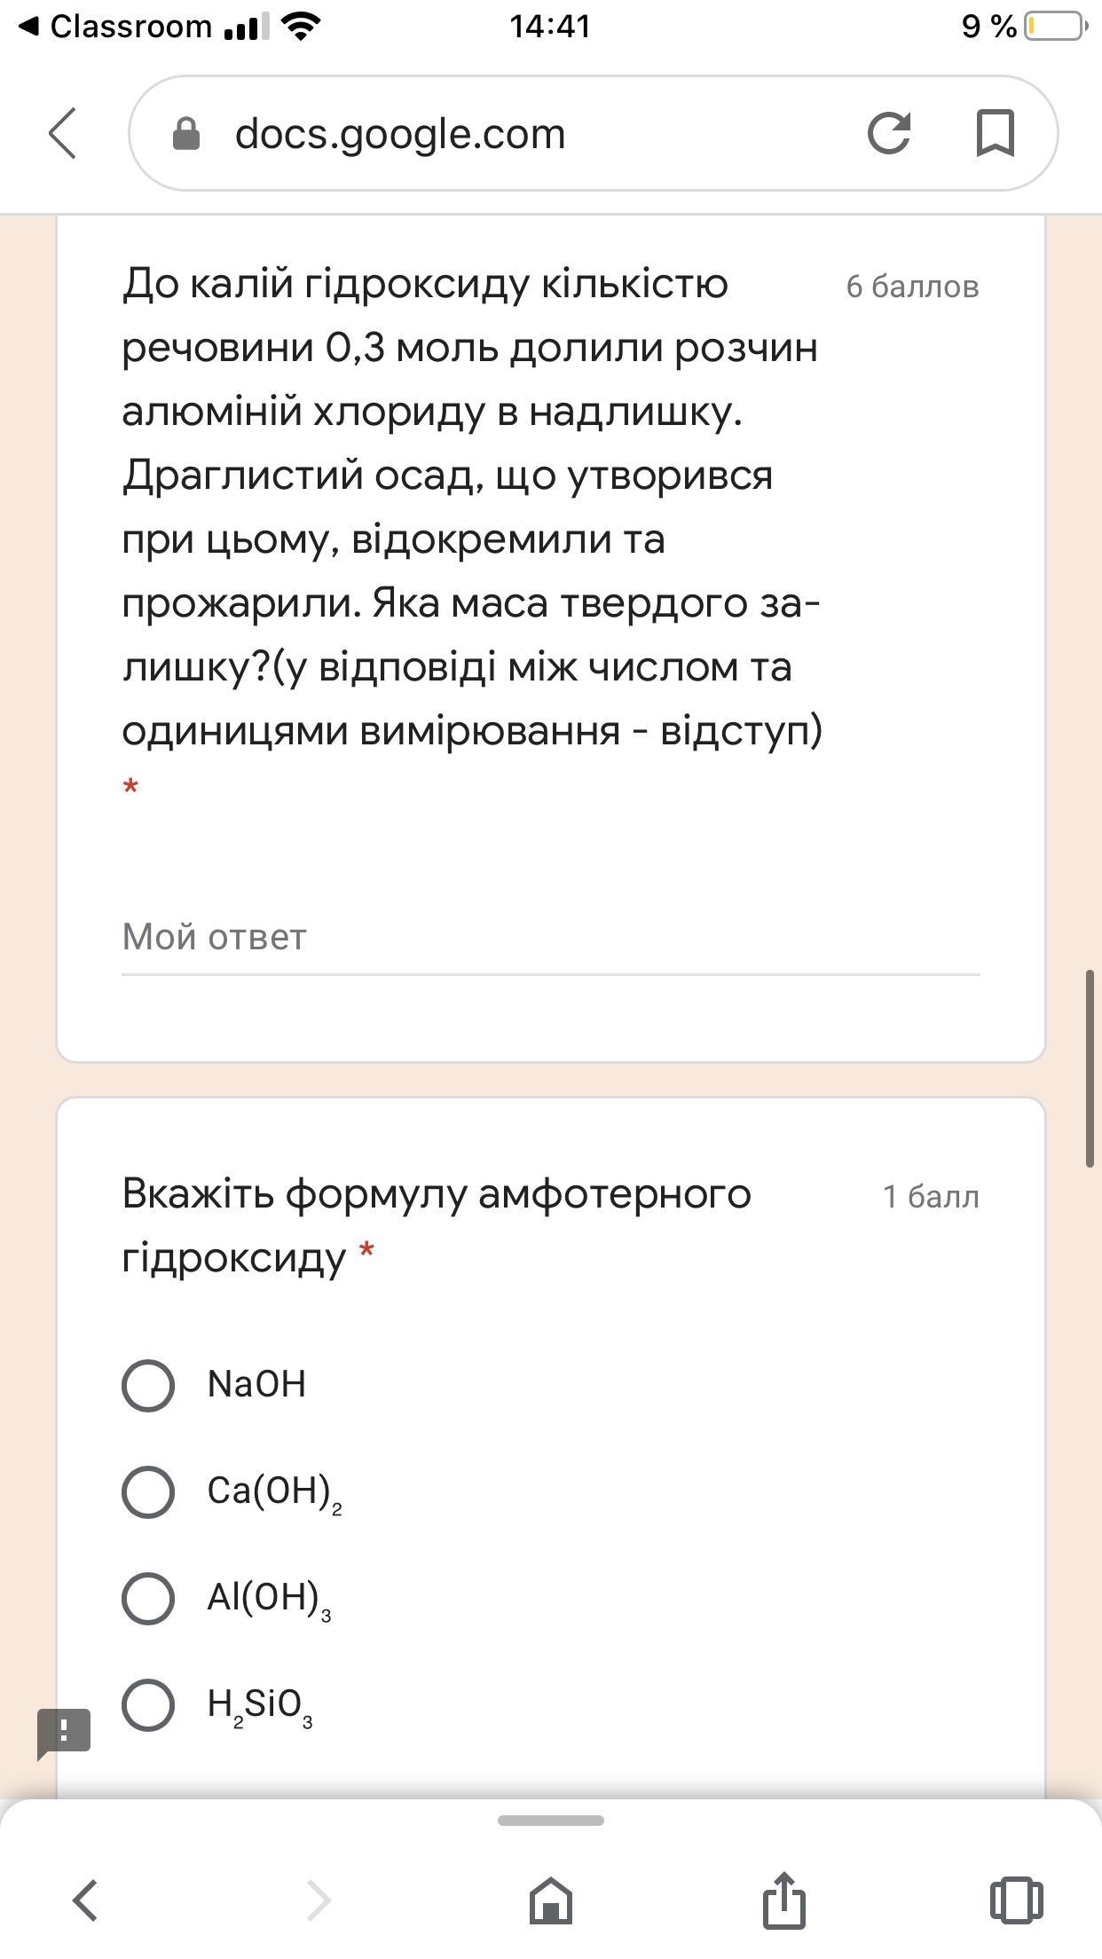Open the tabs overview icon

[x=1016, y=1900]
